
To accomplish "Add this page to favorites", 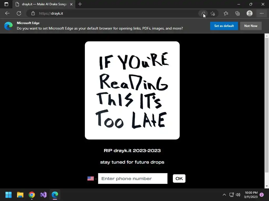I will (x=213, y=13).
